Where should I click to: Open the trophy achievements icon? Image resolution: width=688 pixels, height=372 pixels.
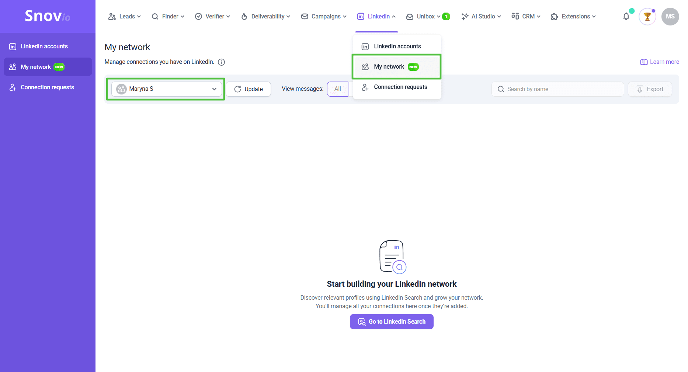click(647, 17)
